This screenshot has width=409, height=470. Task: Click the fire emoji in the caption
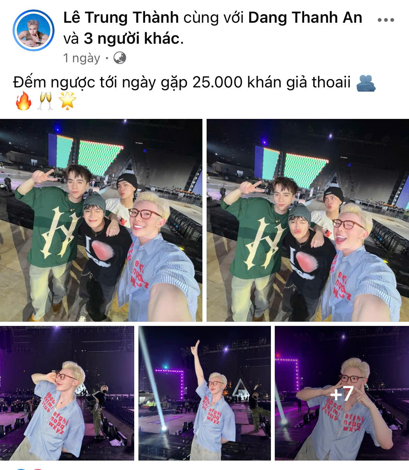click(23, 101)
